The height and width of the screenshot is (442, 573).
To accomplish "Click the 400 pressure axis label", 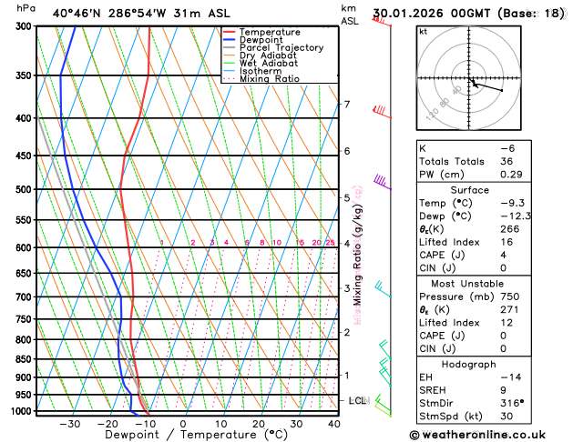I will coord(26,118).
